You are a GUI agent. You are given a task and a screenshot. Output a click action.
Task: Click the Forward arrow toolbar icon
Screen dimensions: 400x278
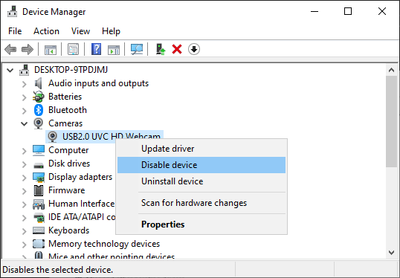[x=28, y=49]
